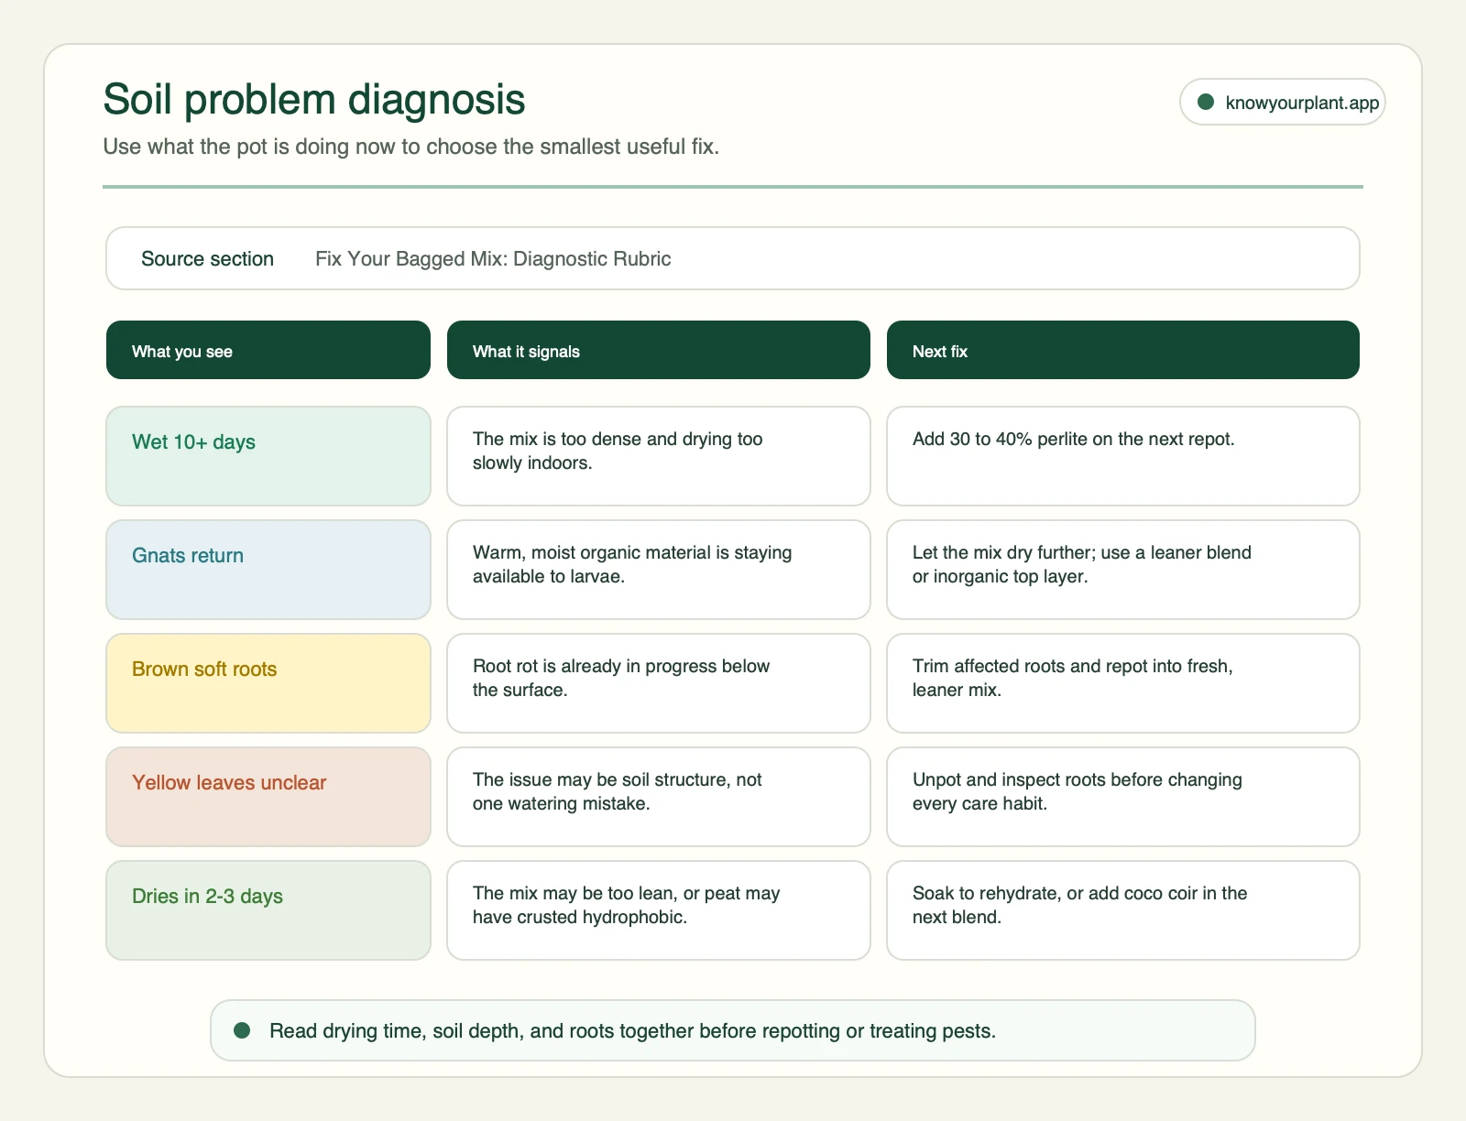This screenshot has width=1466, height=1121.
Task: Select the Brown soft roots symptom card
Action: click(x=268, y=683)
